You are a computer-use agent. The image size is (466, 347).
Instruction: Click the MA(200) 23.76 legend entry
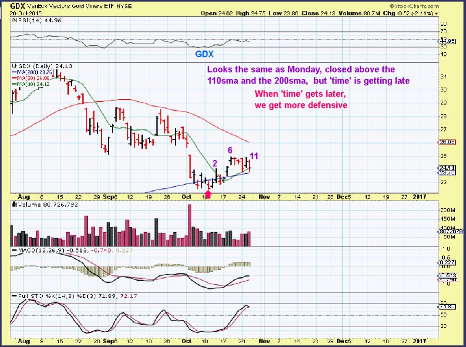32,72
